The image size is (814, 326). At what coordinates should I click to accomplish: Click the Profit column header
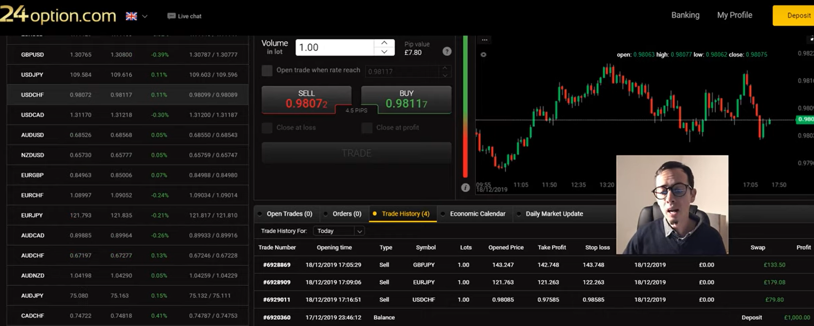(x=804, y=248)
